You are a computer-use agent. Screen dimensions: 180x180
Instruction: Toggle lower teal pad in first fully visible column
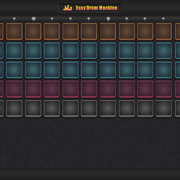[x=14, y=70]
